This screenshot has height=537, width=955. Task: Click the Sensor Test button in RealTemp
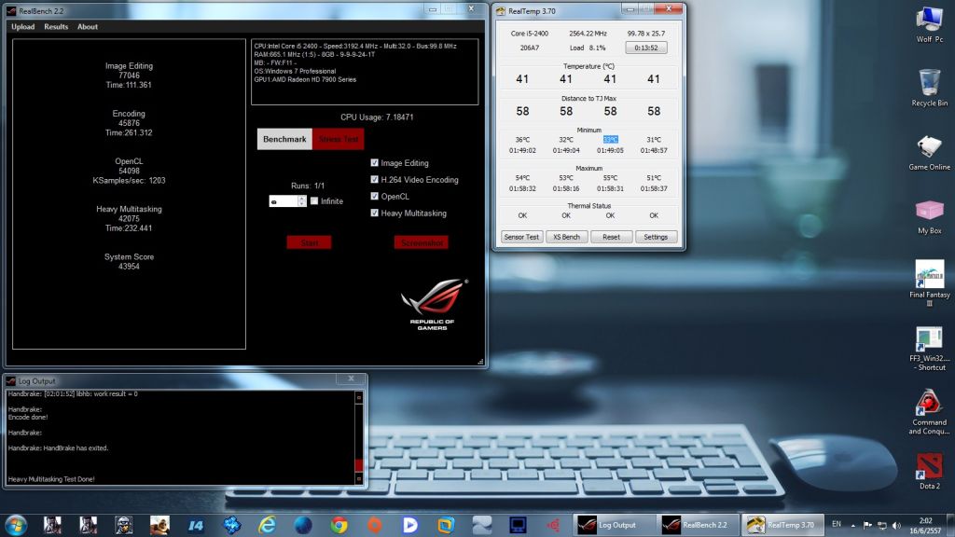click(521, 237)
